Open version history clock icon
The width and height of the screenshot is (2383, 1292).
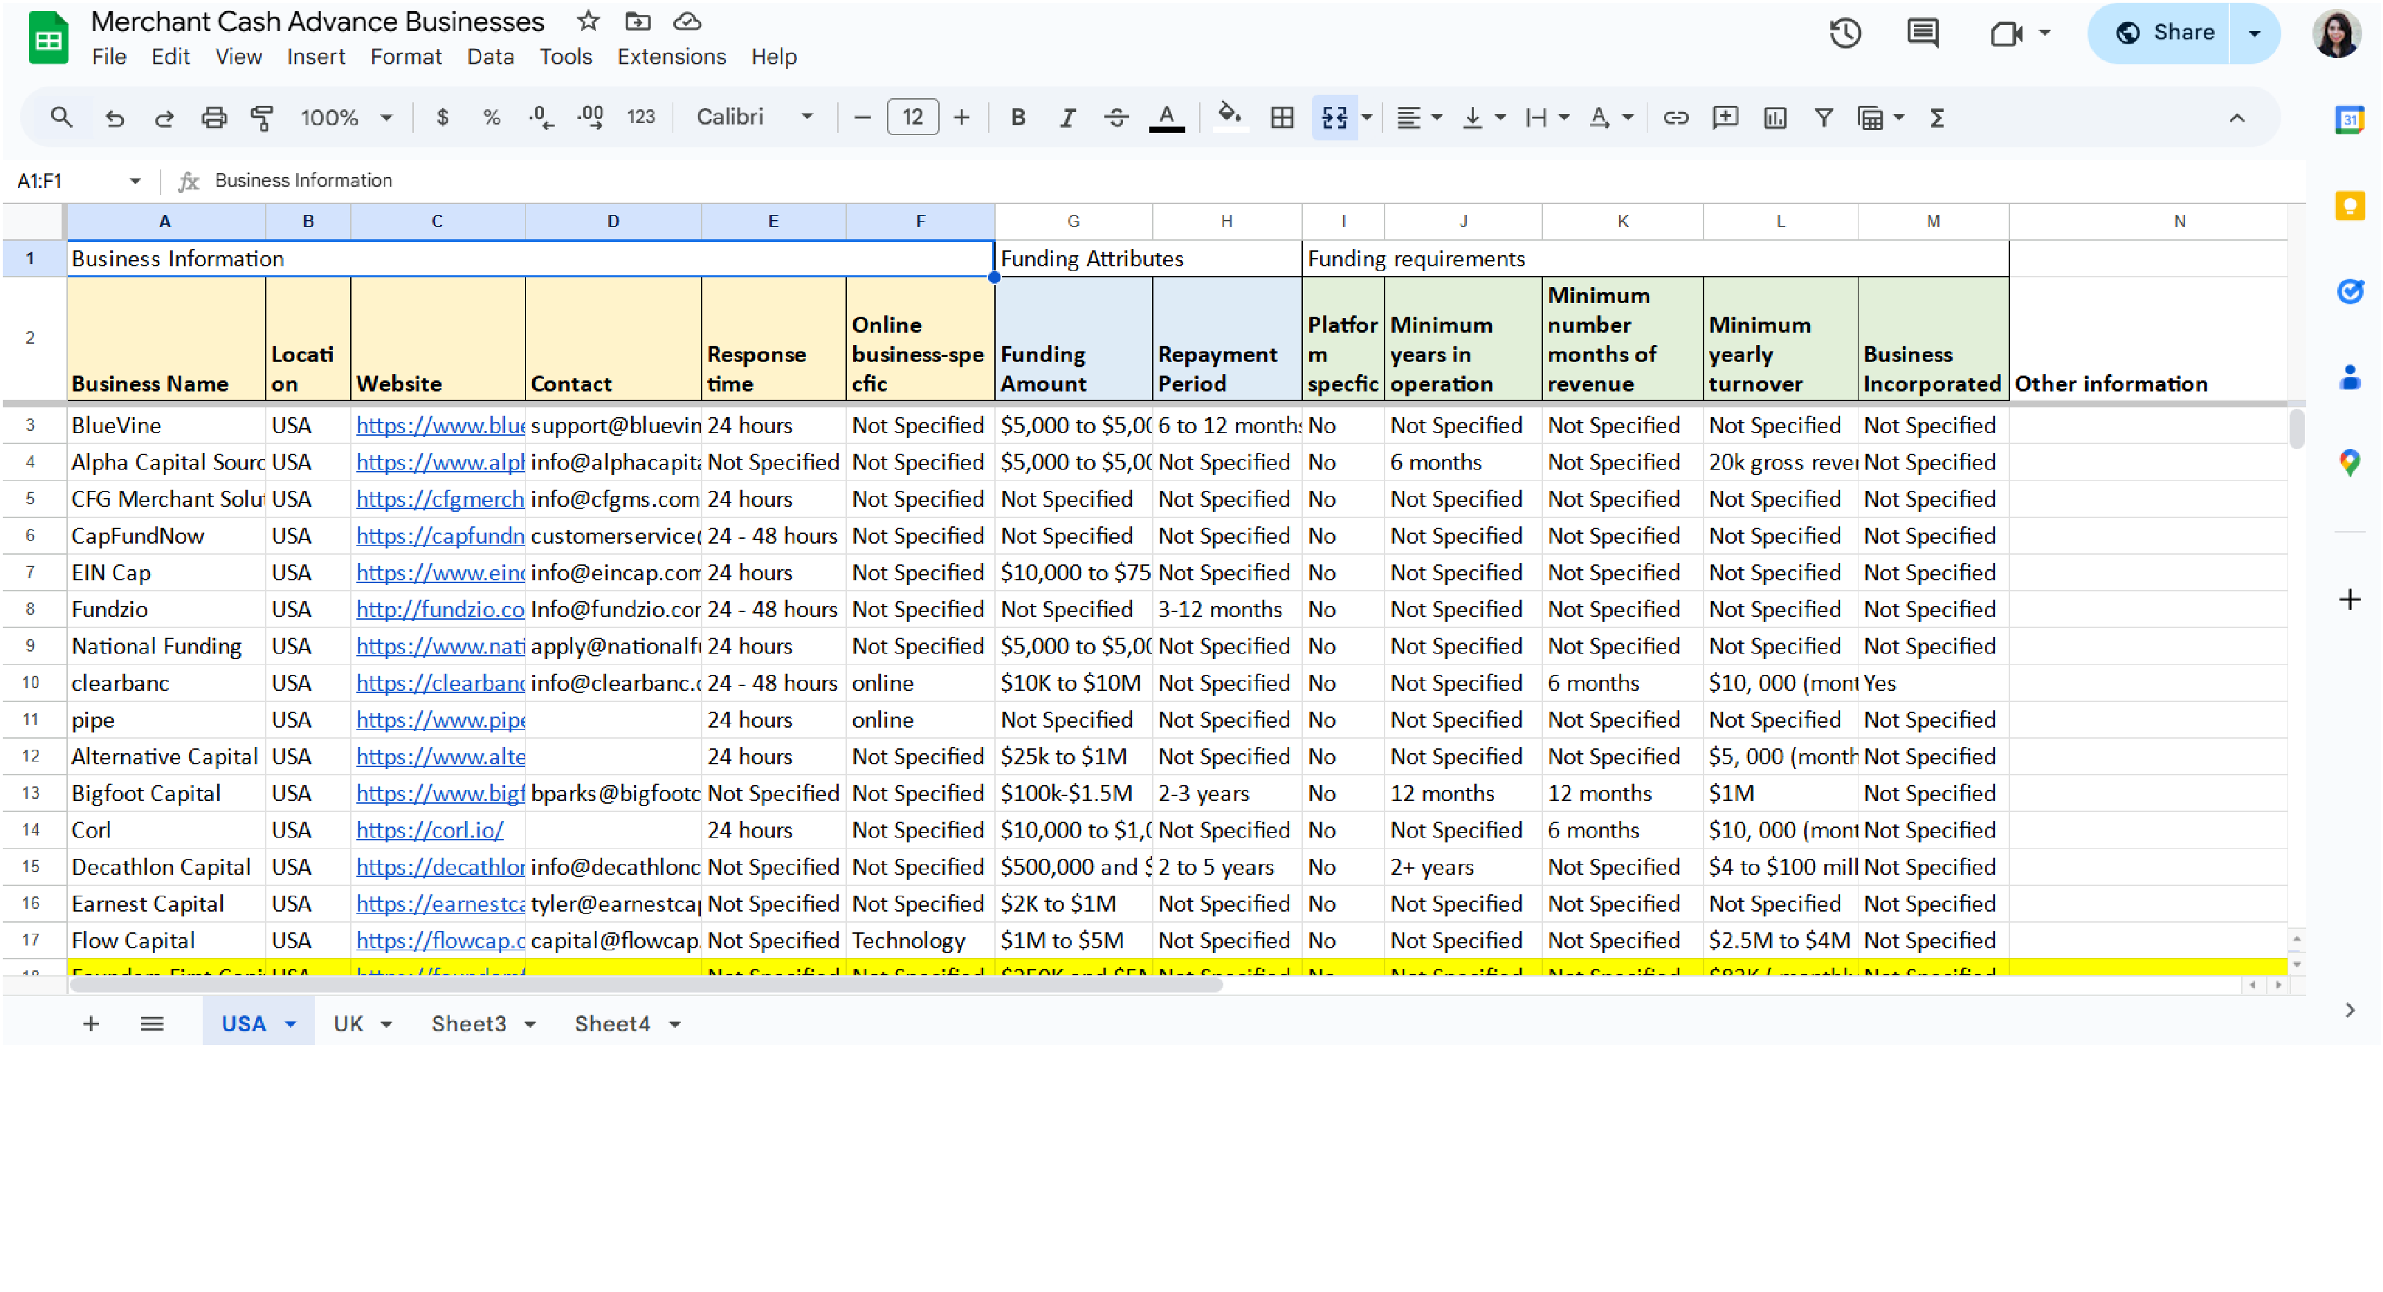1845,33
